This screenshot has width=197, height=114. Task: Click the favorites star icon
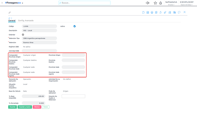tap(155, 3)
